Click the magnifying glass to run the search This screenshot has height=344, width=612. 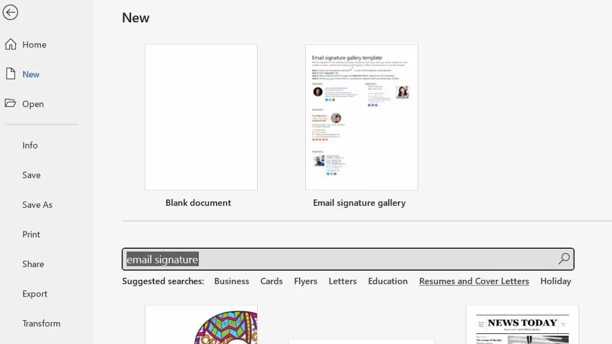pyautogui.click(x=564, y=259)
